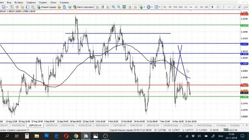Image resolution: width=249 pixels, height=140 pixels.
Task: Select the M30 timeframe
Action: [181, 7]
